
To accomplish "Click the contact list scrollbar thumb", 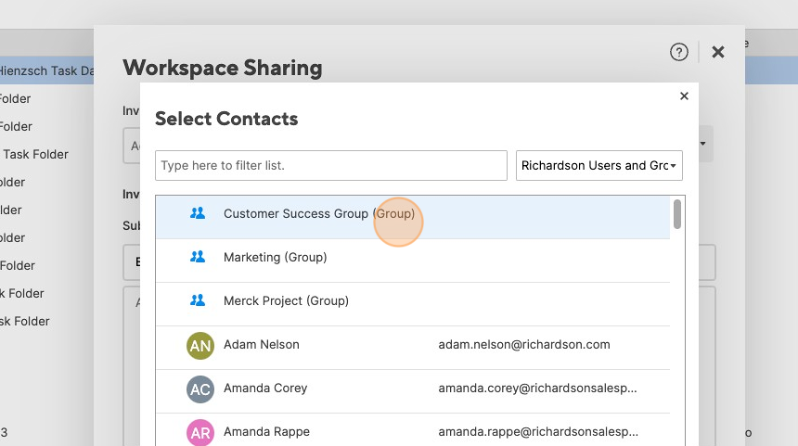I will click(677, 214).
